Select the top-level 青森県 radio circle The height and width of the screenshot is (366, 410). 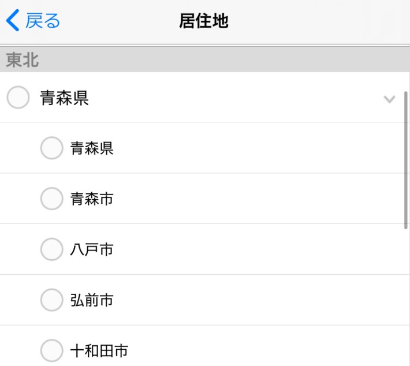pos(18,98)
